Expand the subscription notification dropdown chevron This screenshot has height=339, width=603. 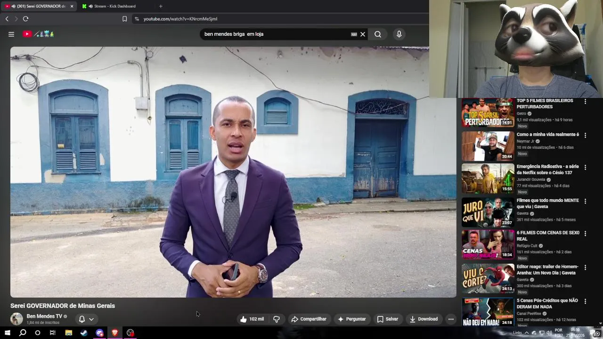(x=91, y=319)
